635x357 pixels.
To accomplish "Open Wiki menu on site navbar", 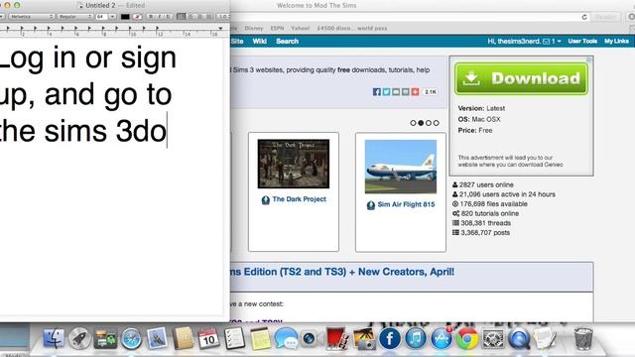I will pos(259,42).
